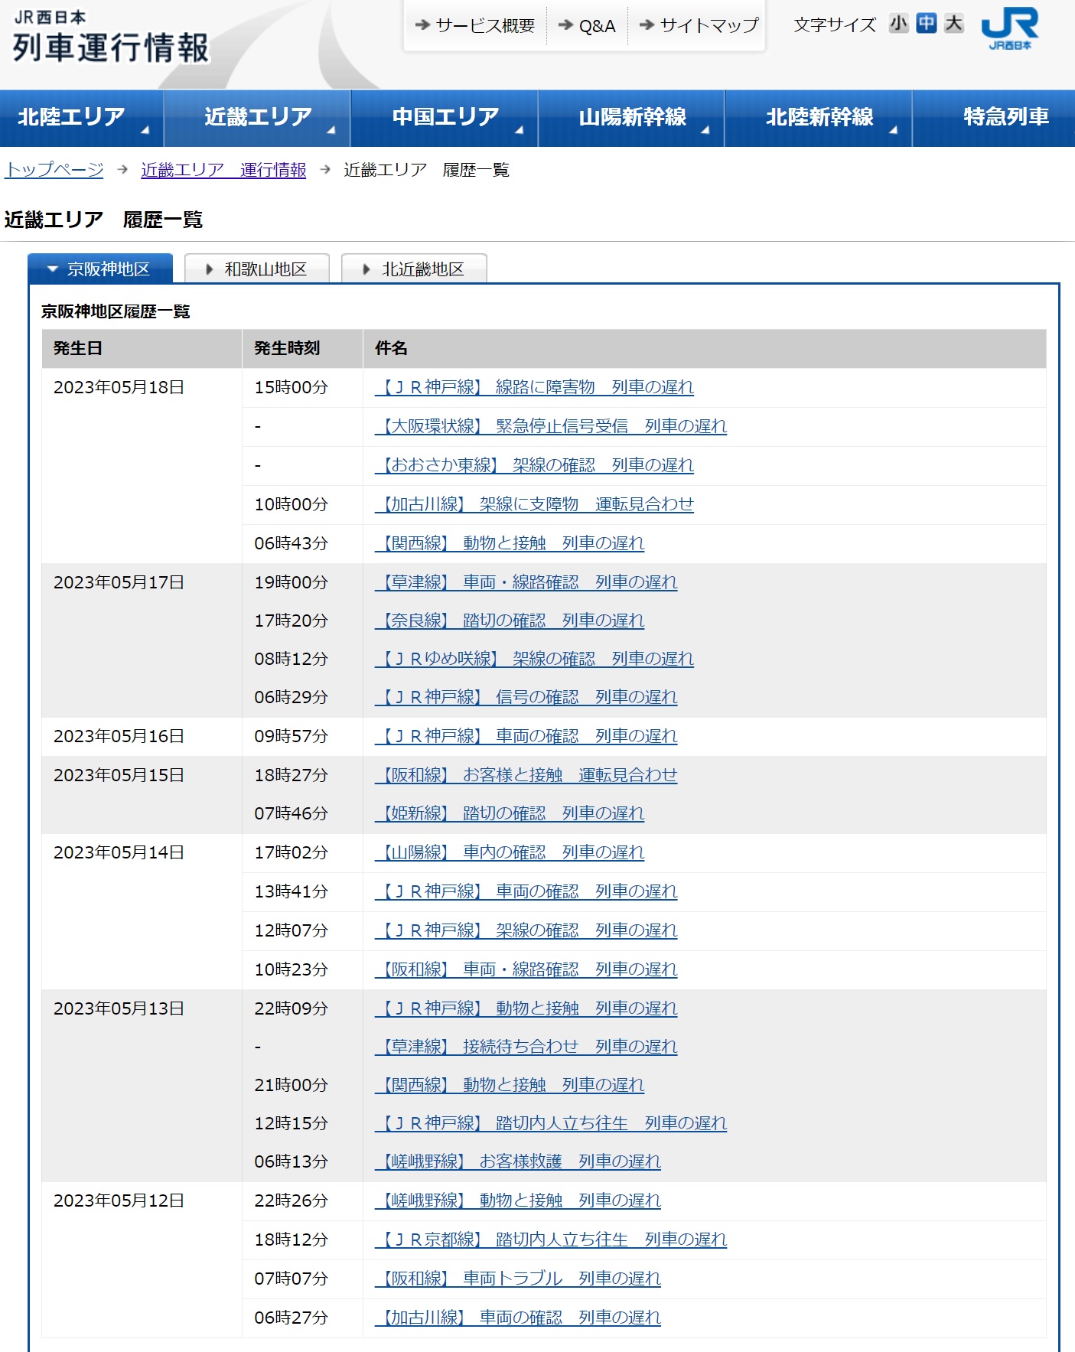Set text size to medium (中)
This screenshot has height=1352, width=1075.
click(x=926, y=24)
